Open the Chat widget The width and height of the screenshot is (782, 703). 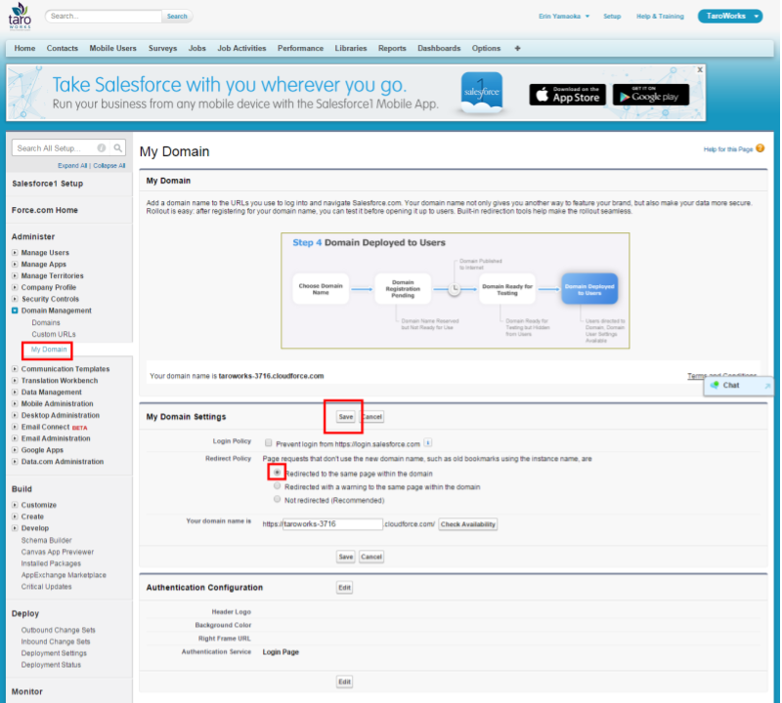point(731,385)
